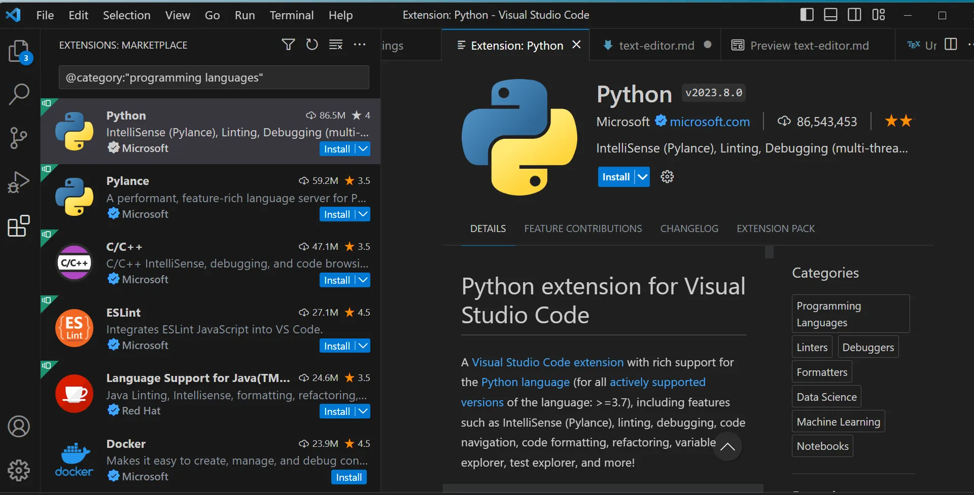This screenshot has height=495, width=974.
Task: Open the Source Control view
Action: pos(19,138)
